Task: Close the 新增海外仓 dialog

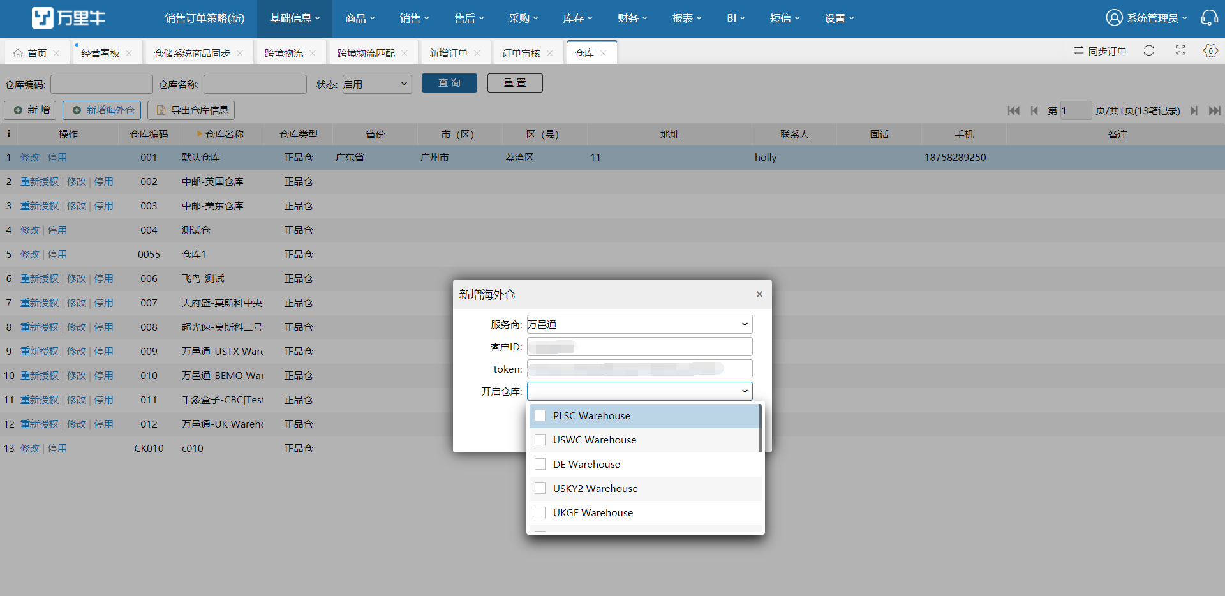Action: (x=759, y=294)
